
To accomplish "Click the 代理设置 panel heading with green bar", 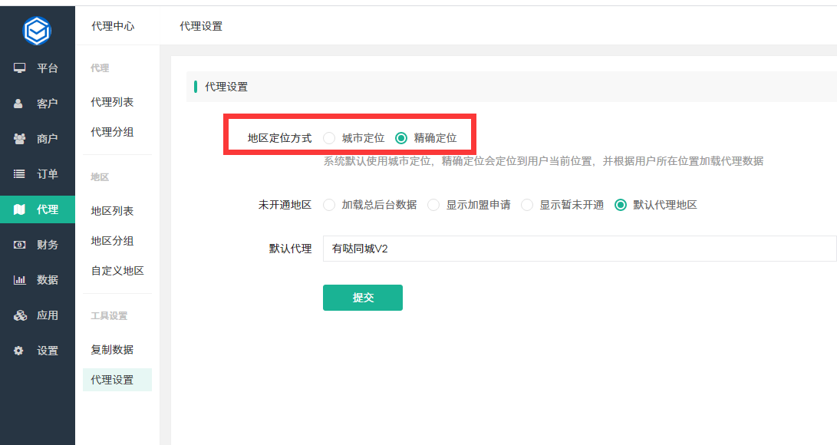I will point(226,87).
